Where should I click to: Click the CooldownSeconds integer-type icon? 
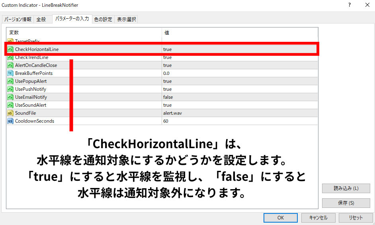pyautogui.click(x=10, y=121)
